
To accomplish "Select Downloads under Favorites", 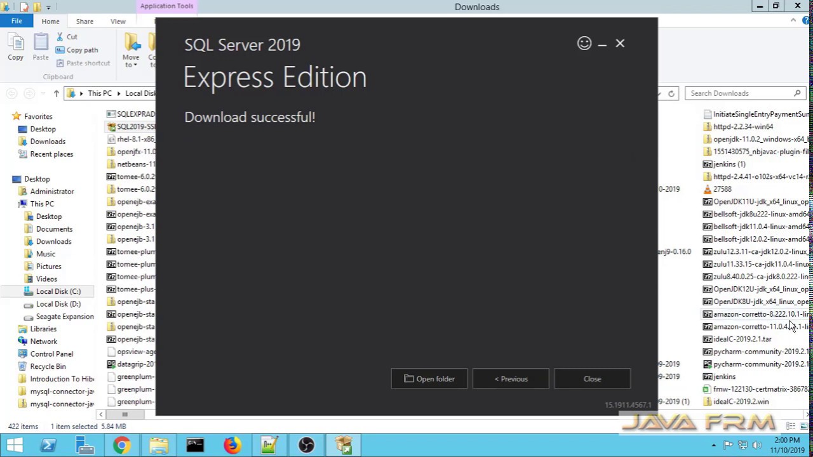I will pyautogui.click(x=48, y=142).
